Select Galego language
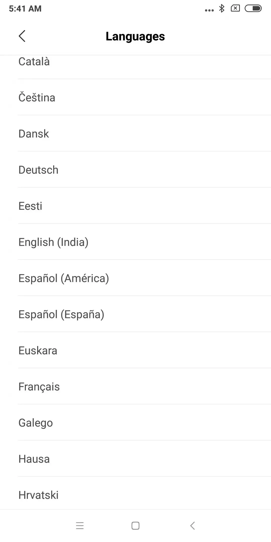 [x=135, y=422]
